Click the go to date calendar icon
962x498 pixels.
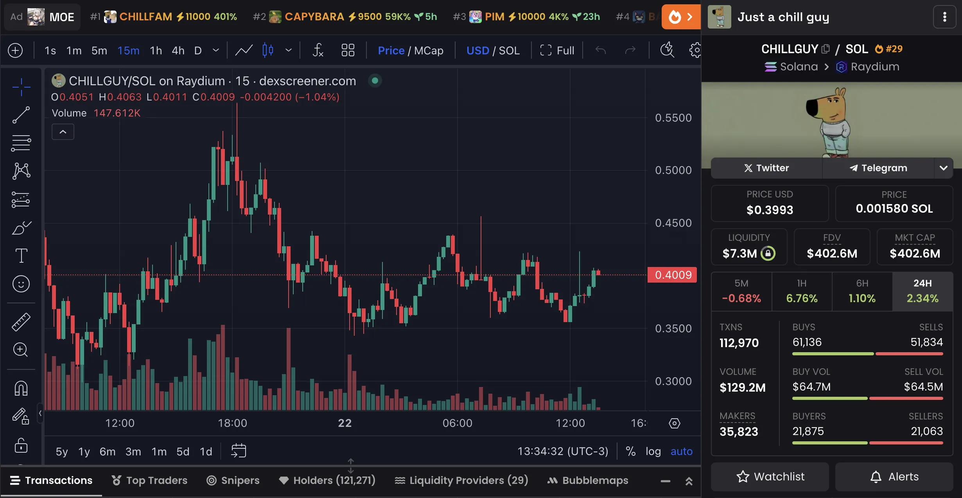pos(239,451)
